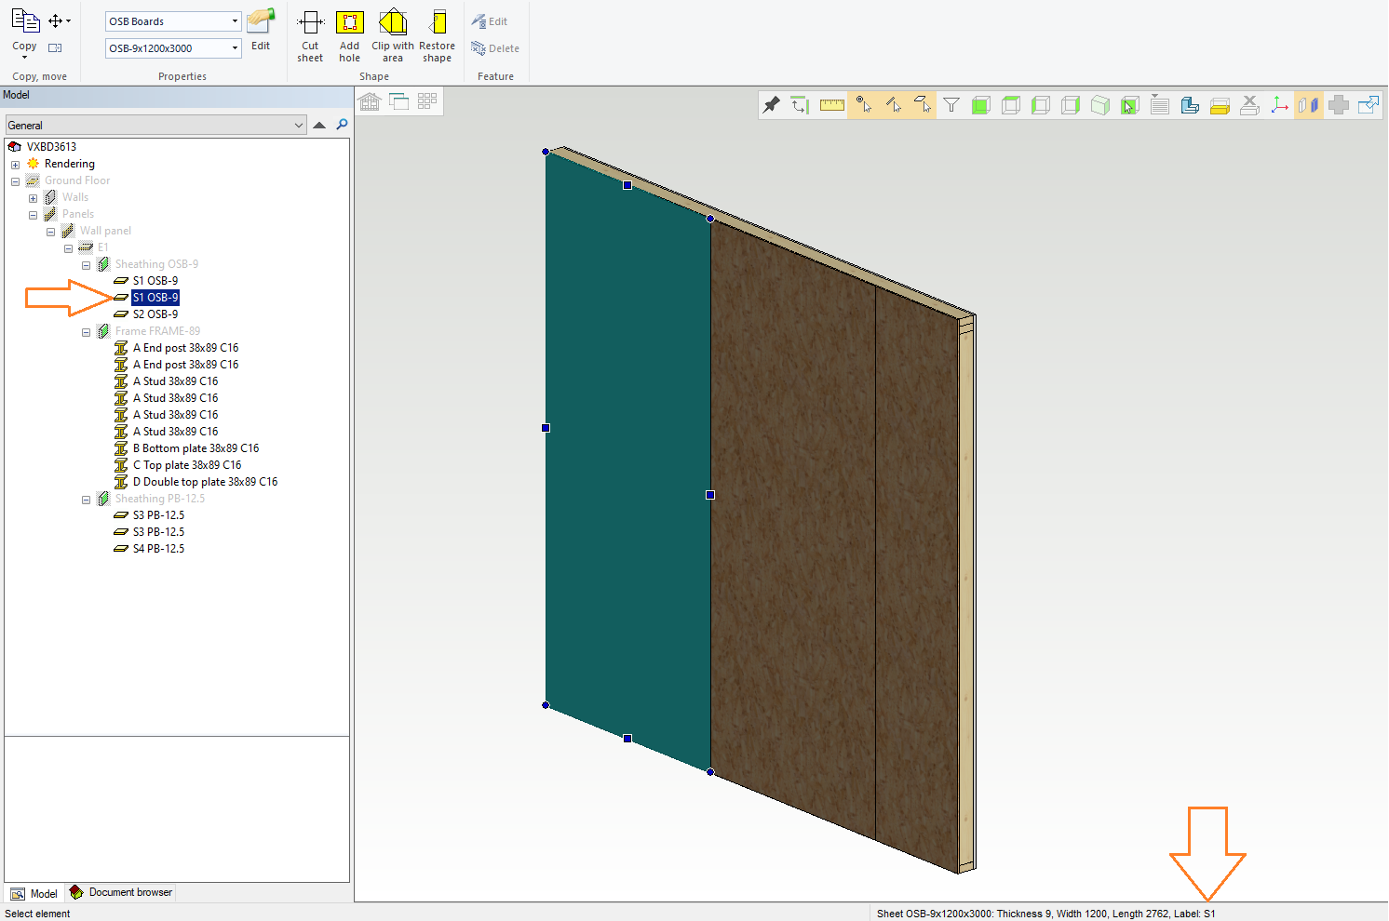Open the OSB Boards dropdown
This screenshot has width=1389, height=921.
tap(235, 21)
